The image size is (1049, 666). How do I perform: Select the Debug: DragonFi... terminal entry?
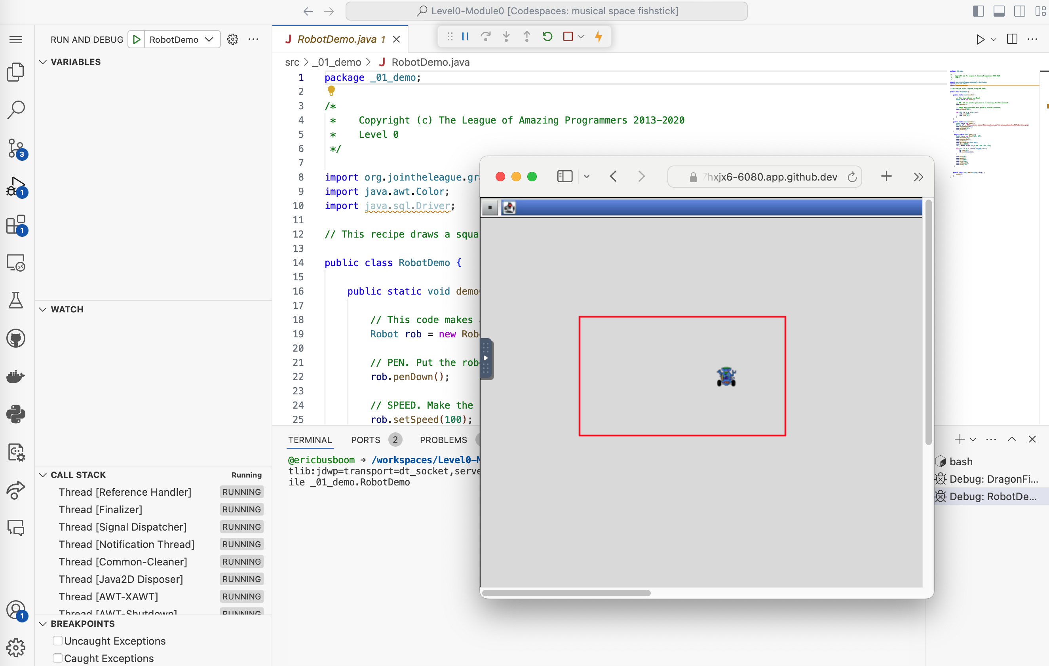994,479
